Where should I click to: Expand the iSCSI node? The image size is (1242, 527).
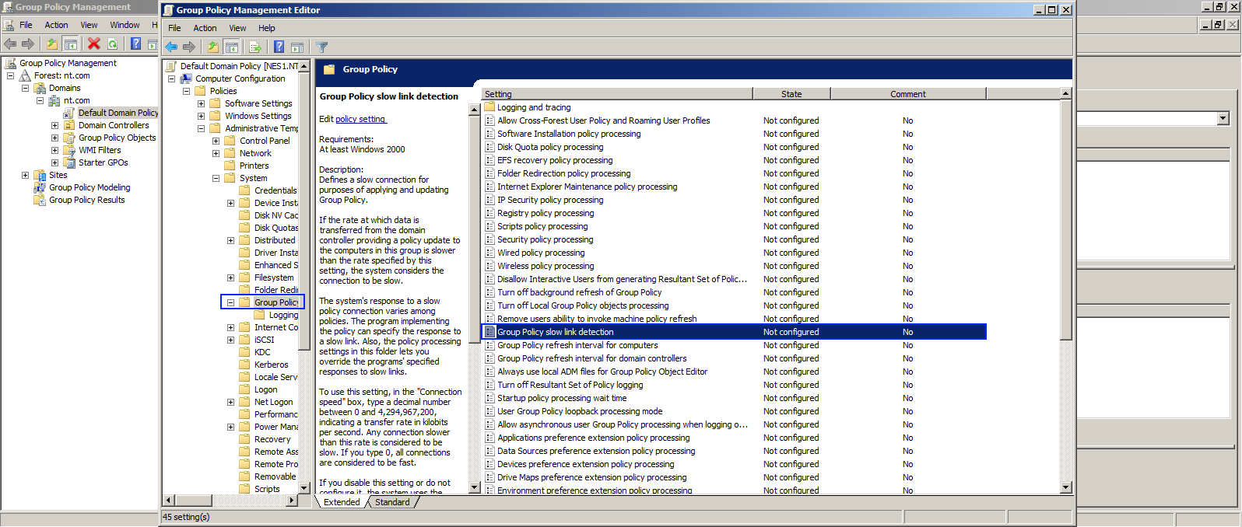pyautogui.click(x=230, y=340)
